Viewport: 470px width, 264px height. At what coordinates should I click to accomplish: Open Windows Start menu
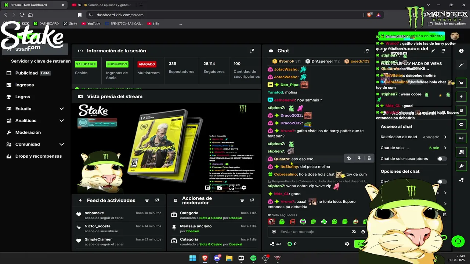(x=192, y=258)
